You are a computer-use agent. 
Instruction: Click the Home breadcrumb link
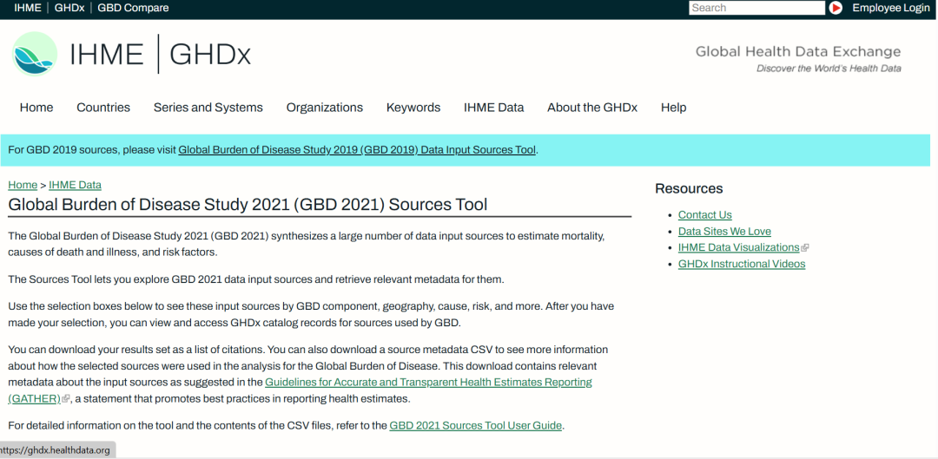(x=23, y=185)
